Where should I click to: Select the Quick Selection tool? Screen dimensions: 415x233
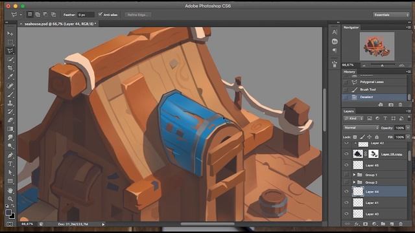tap(10, 60)
